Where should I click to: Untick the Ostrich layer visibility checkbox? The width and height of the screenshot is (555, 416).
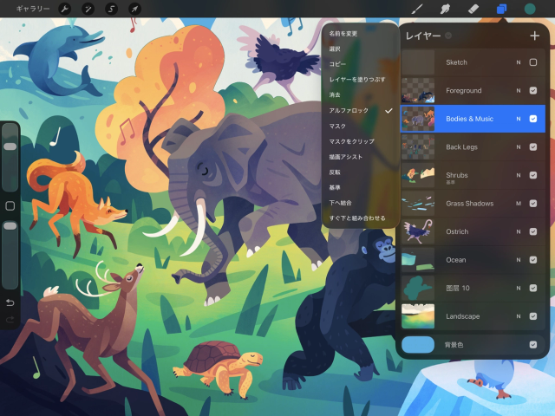[533, 231]
